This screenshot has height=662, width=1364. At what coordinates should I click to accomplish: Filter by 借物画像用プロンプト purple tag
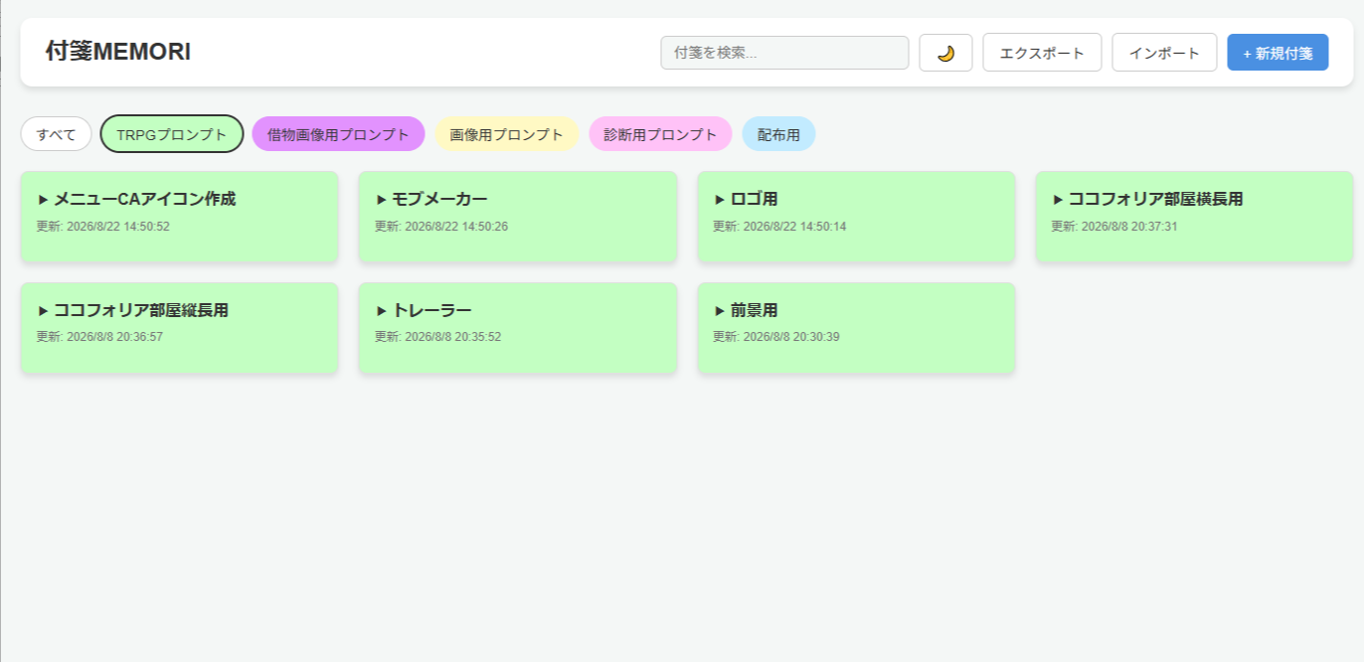[338, 134]
